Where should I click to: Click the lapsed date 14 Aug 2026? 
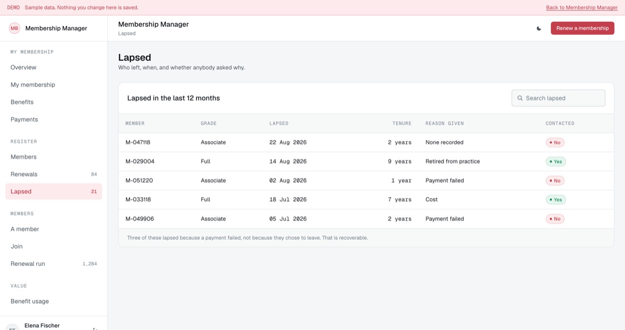(x=288, y=161)
